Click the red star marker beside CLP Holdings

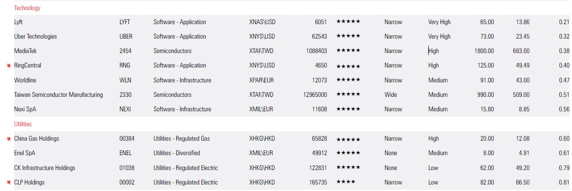click(8, 183)
